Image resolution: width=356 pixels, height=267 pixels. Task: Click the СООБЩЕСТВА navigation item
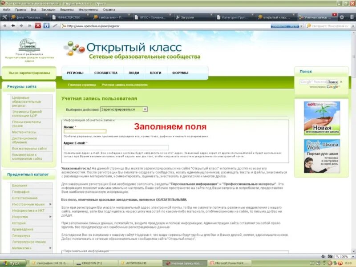(x=106, y=73)
